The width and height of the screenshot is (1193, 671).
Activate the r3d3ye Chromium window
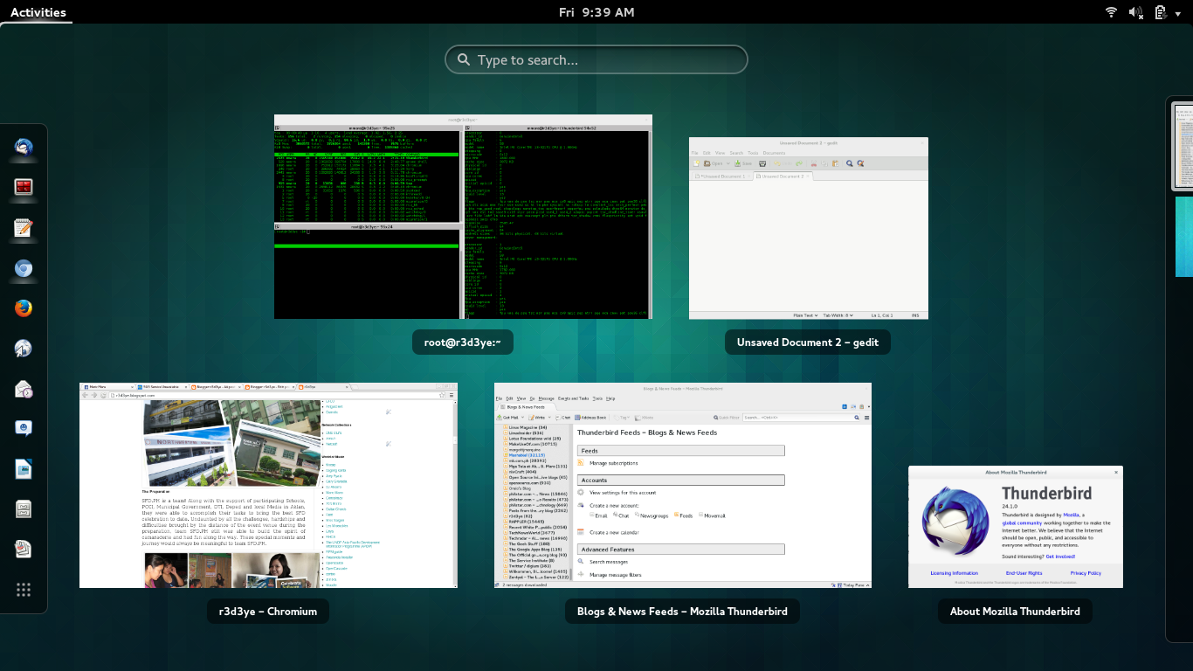point(268,485)
